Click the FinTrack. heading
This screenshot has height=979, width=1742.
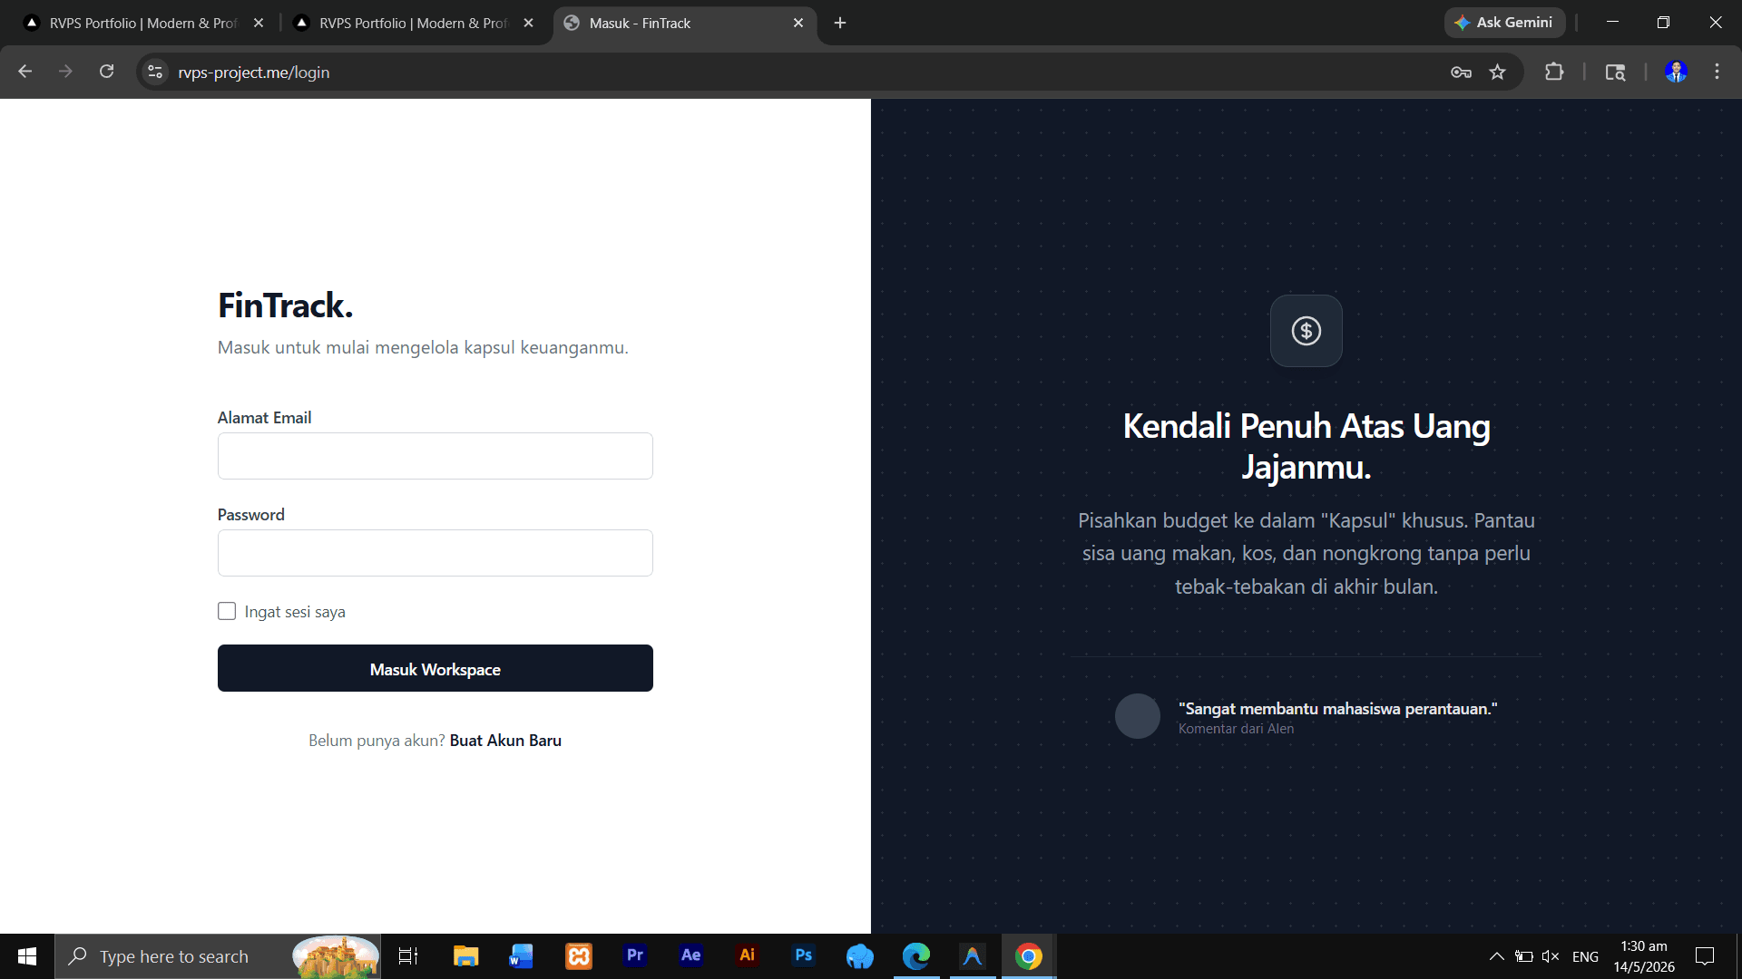click(x=285, y=305)
